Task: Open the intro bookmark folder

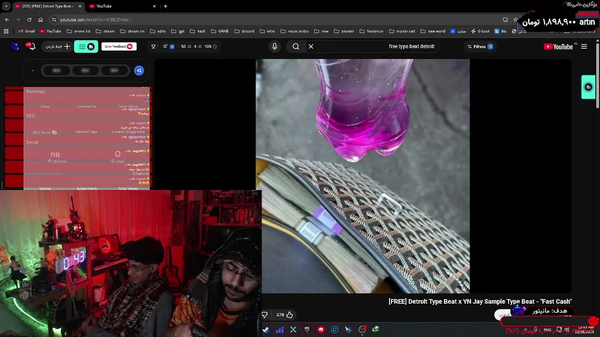Action: pos(267,31)
